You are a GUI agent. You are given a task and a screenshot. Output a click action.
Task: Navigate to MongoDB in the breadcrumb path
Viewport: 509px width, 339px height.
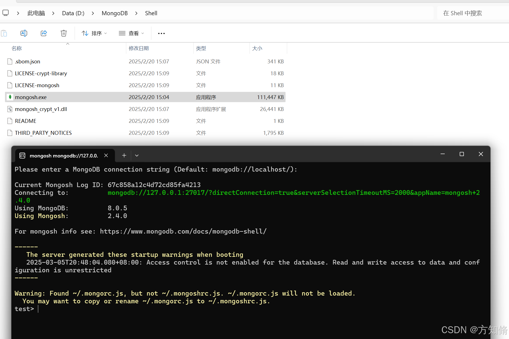[114, 13]
